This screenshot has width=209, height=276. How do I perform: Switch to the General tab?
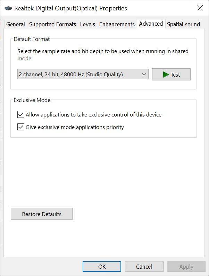tap(16, 24)
